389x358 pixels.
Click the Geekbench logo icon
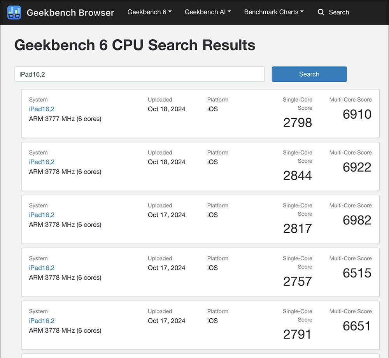[14, 12]
